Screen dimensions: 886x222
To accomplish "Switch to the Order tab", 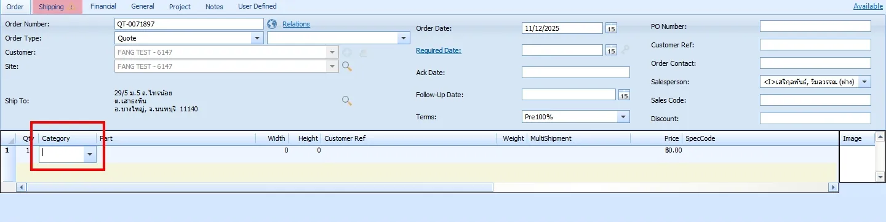I will [x=15, y=7].
